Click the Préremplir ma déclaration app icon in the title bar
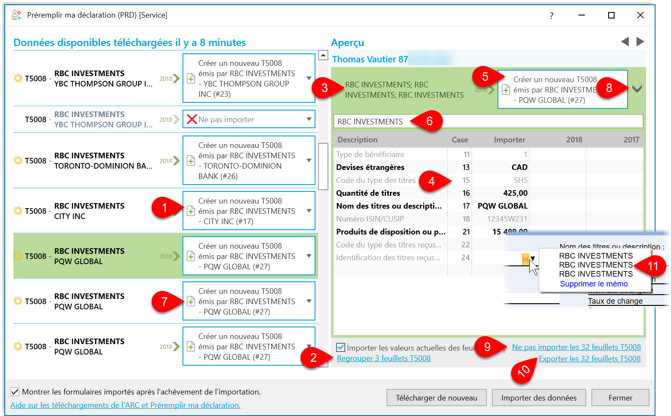671x416 pixels. (16, 15)
